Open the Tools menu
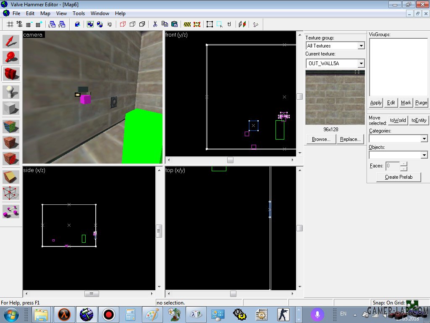Image resolution: width=430 pixels, height=323 pixels. click(79, 13)
